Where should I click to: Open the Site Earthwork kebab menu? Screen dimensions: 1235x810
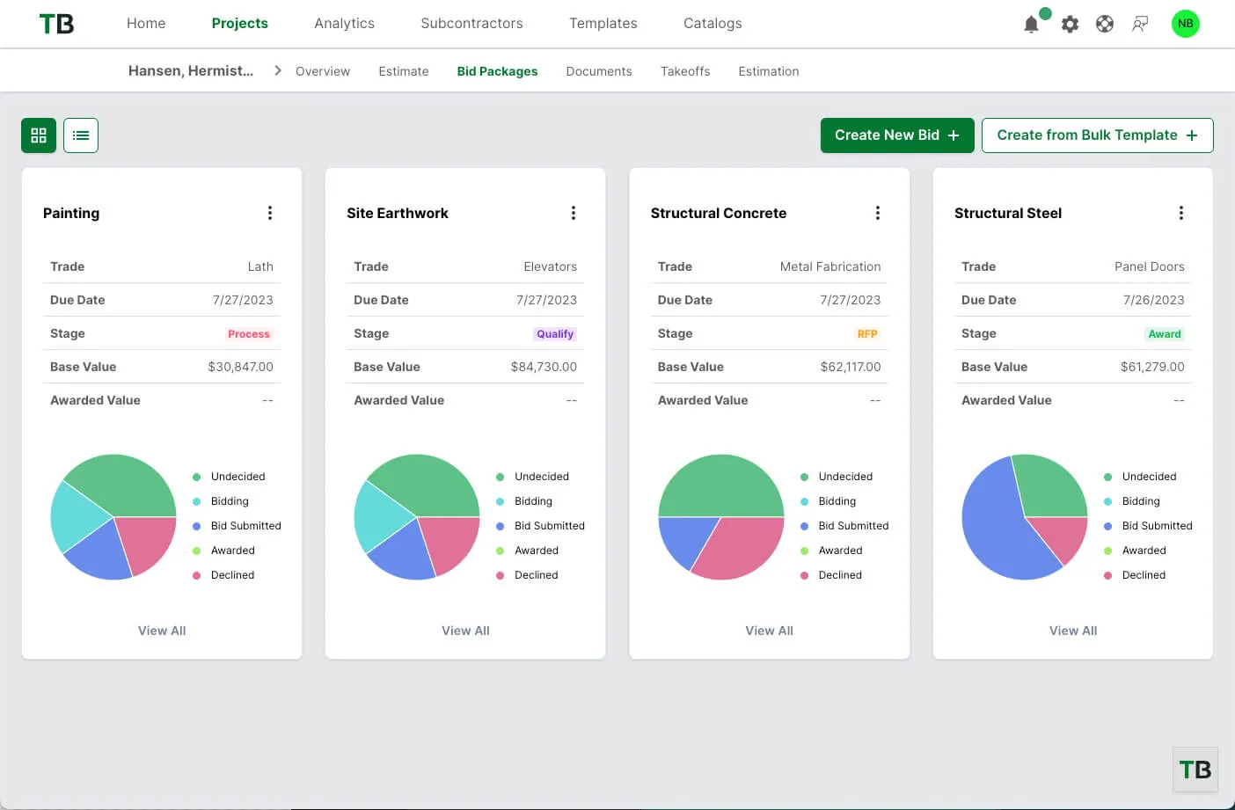click(x=574, y=212)
